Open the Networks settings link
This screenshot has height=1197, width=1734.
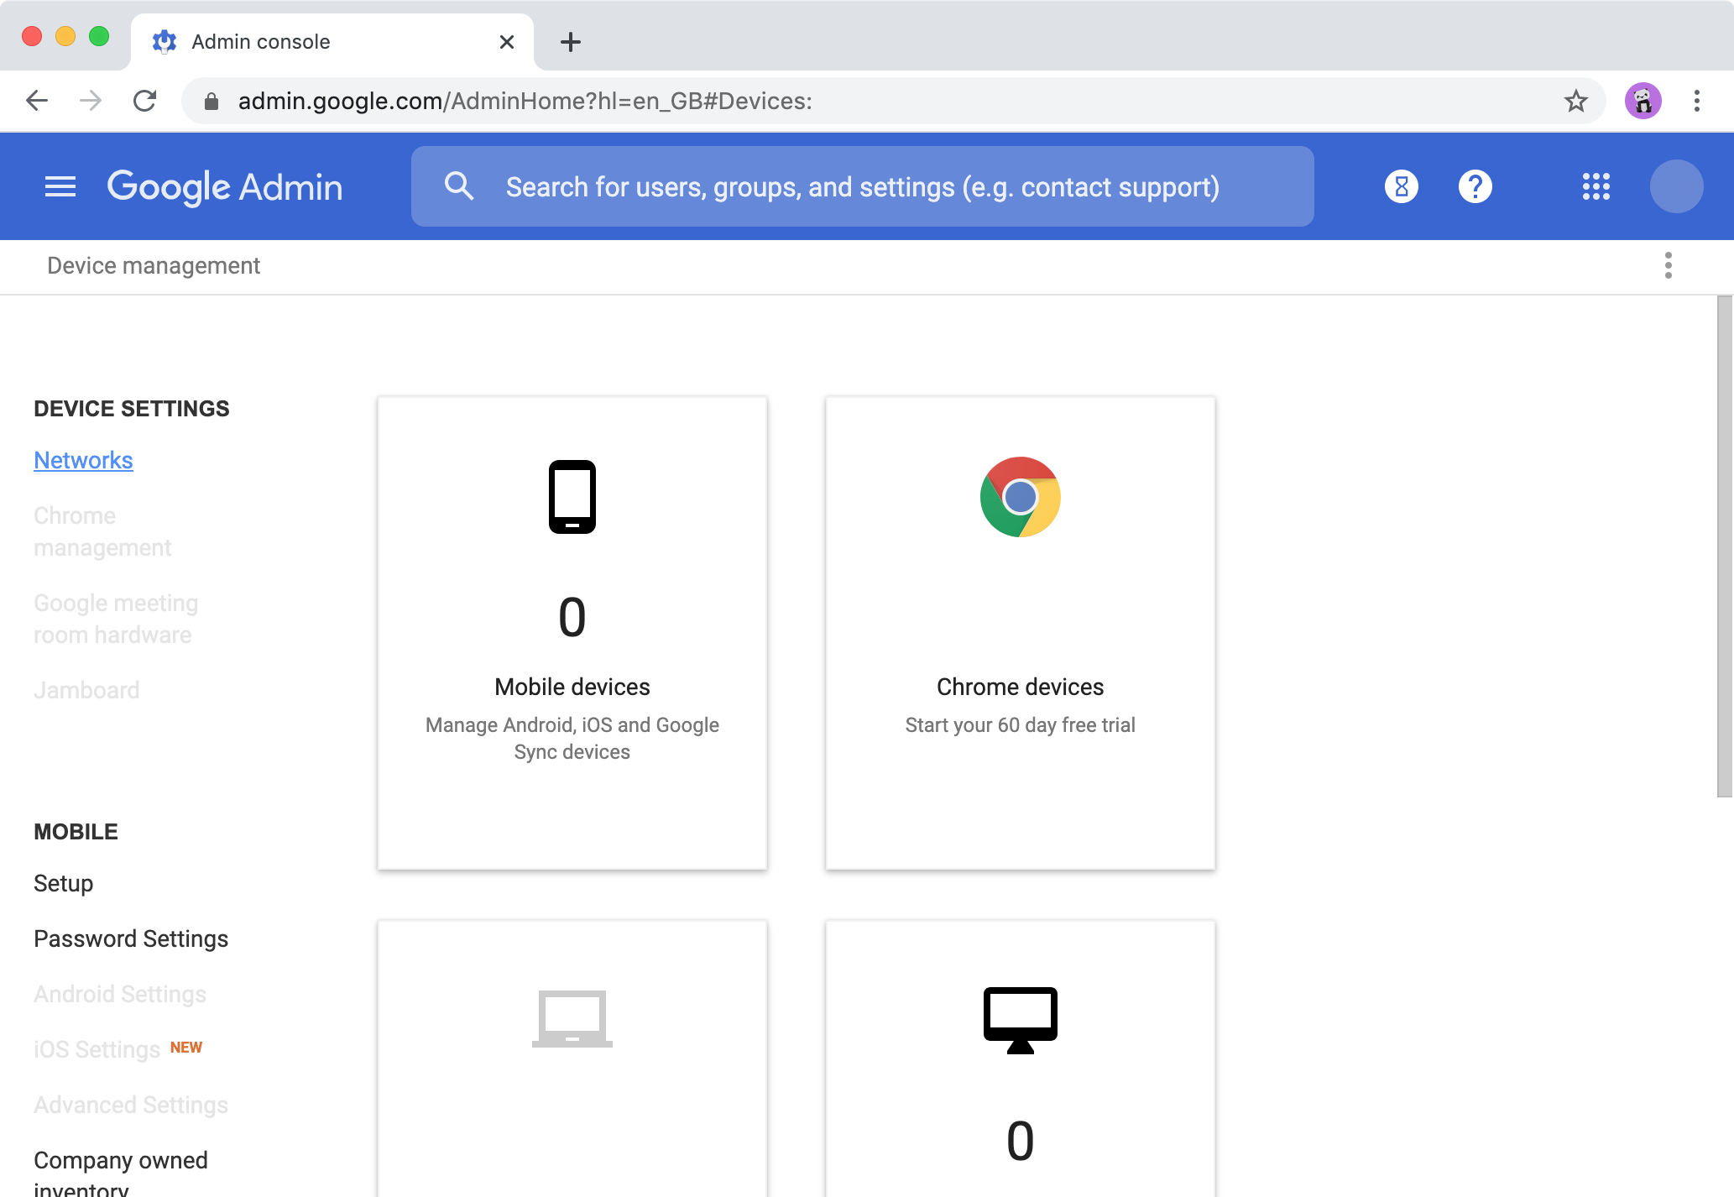[x=83, y=460]
